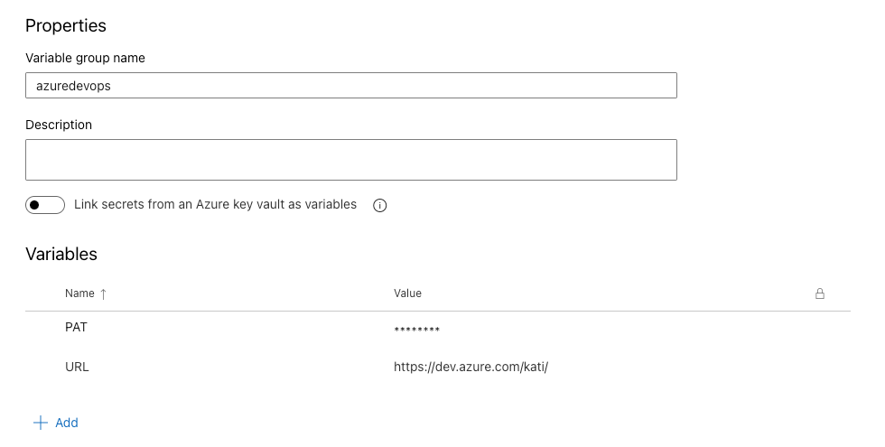Click the 'Variable group name' field label
Screen dimensions: 885x447
[85, 58]
